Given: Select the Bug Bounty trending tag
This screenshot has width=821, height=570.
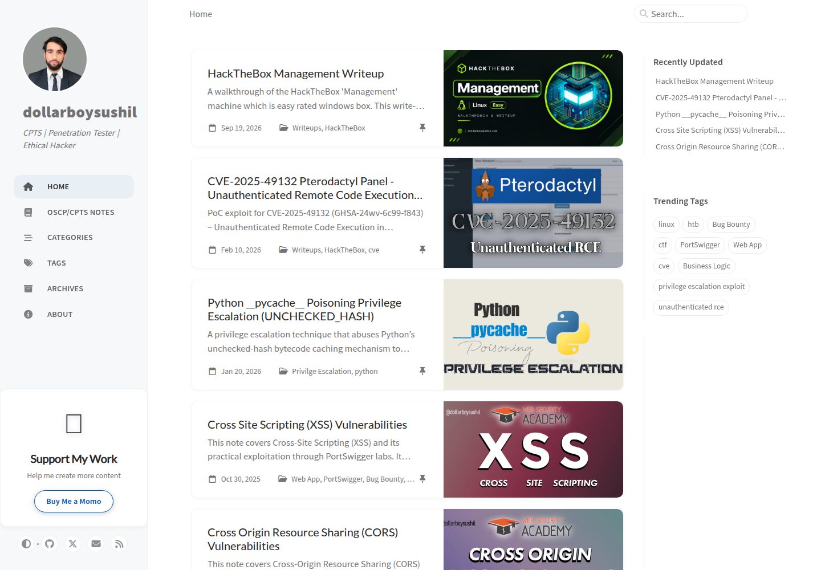Looking at the screenshot, I should click(x=731, y=225).
